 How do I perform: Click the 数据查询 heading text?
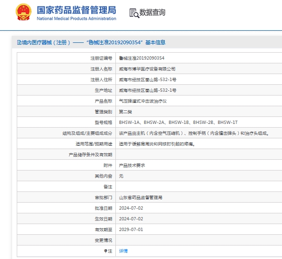[152, 13]
